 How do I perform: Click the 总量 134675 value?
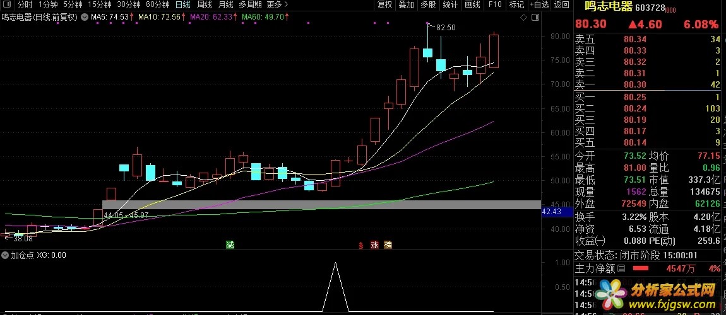[705, 192]
